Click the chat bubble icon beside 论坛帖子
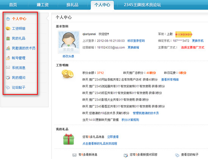The width and height of the screenshot is (208, 159). point(8,88)
